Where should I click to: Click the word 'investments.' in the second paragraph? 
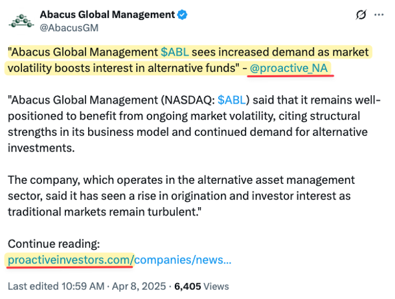pyautogui.click(x=41, y=148)
